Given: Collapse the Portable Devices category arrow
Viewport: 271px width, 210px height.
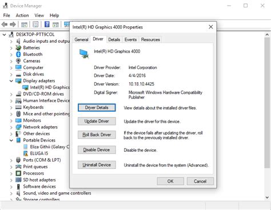Looking at the screenshot, I should (11, 140).
